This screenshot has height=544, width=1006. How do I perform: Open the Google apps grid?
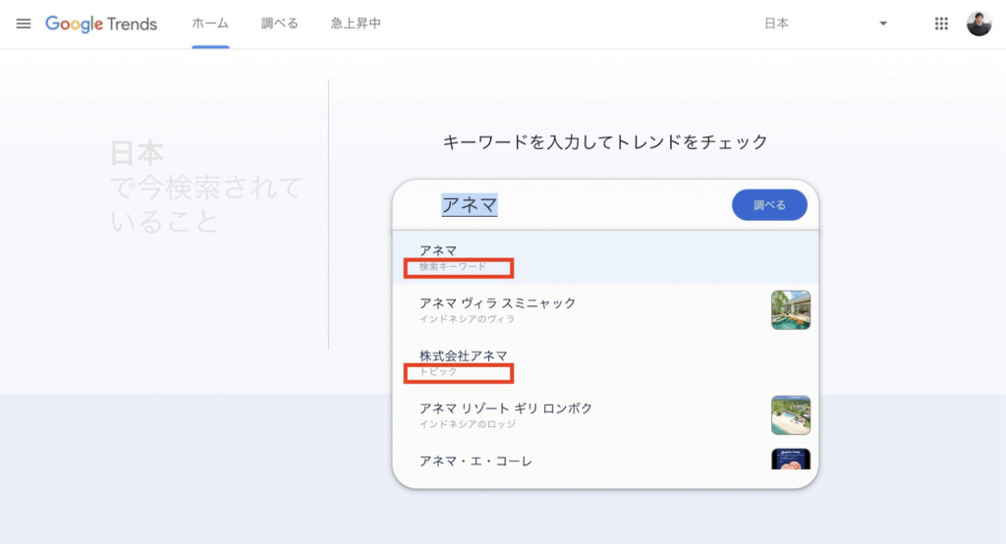click(941, 24)
